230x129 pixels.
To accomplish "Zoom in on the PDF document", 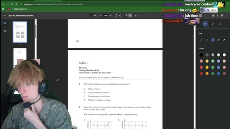I will coord(111,15).
